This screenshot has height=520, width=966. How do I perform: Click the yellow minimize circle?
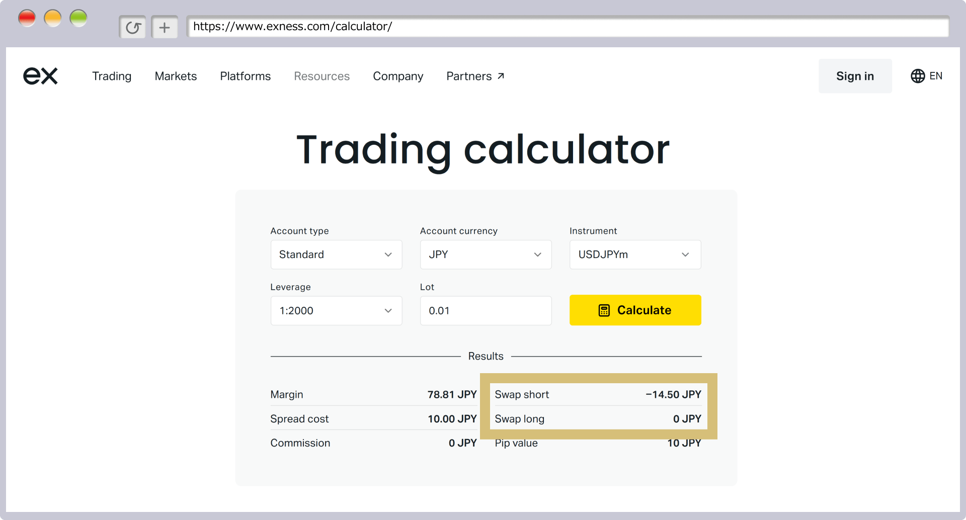(x=53, y=18)
